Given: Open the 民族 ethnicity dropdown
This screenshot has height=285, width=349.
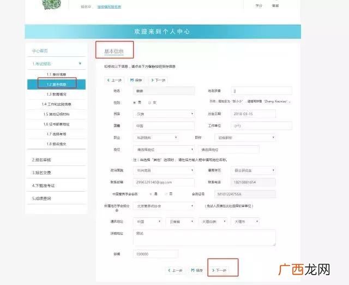Looking at the screenshot, I should click(x=164, y=114).
